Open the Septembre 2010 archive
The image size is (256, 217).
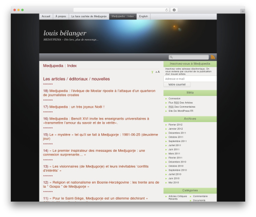tap(178, 170)
